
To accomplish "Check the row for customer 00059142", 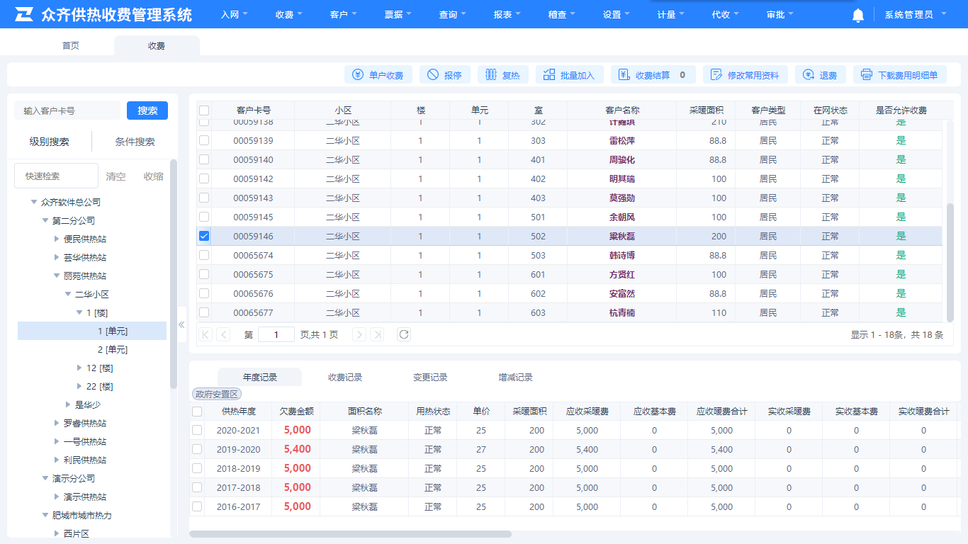I will coord(204,178).
